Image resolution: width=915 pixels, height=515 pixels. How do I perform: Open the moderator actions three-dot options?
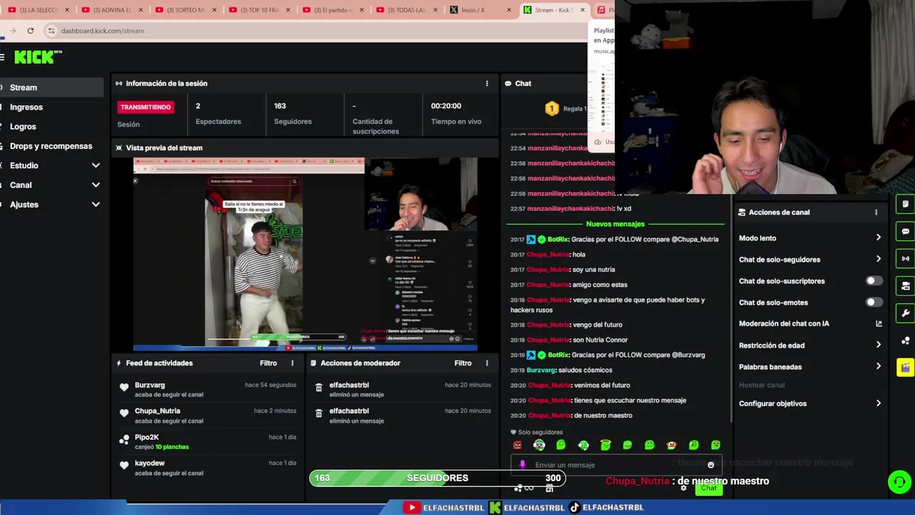pyautogui.click(x=487, y=363)
